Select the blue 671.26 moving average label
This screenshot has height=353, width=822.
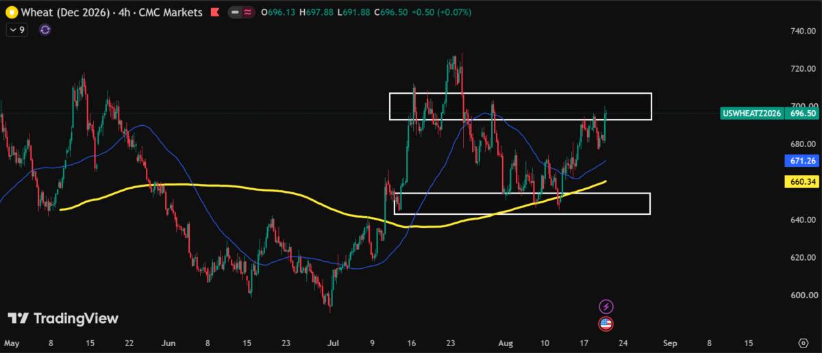tap(801, 161)
